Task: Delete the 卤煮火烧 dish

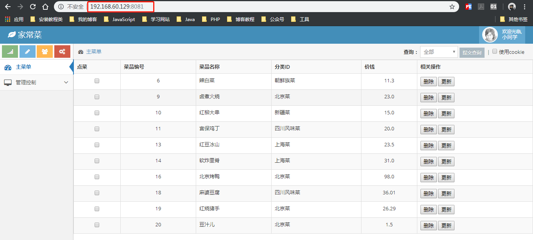Action: (x=428, y=98)
